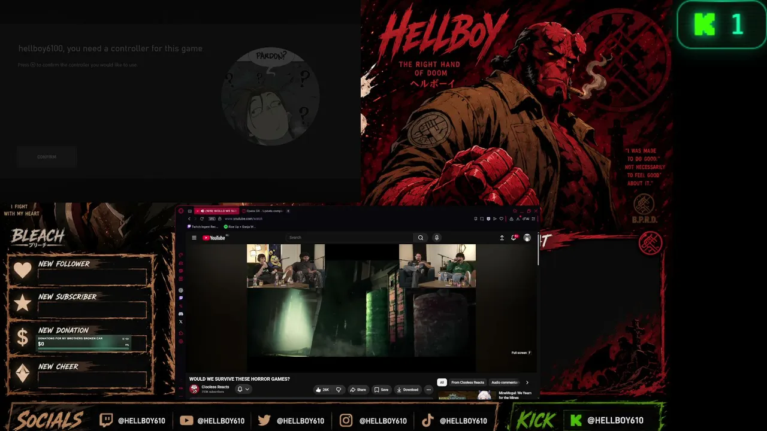767x431 pixels.
Task: Show more filter chips with right chevron
Action: click(x=527, y=383)
